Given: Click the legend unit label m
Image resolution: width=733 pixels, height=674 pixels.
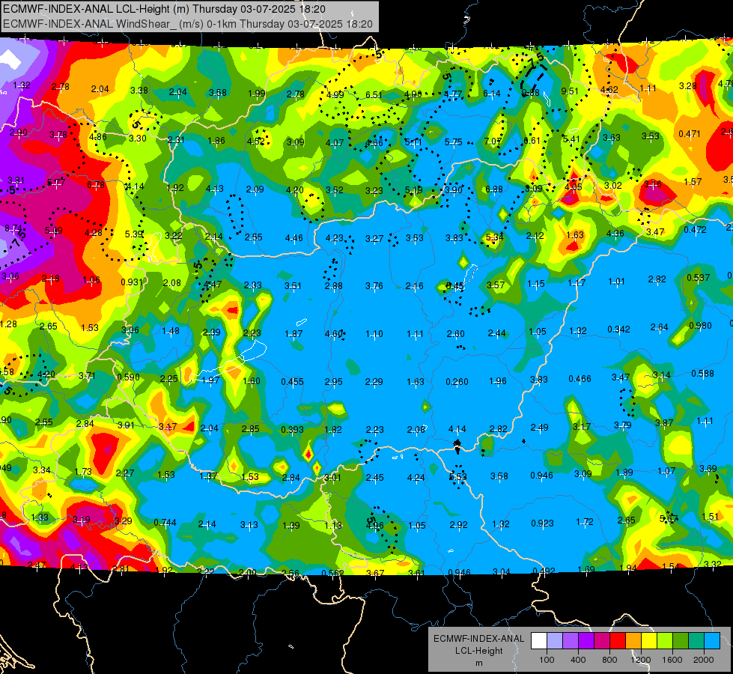Looking at the screenshot, I should [478, 664].
